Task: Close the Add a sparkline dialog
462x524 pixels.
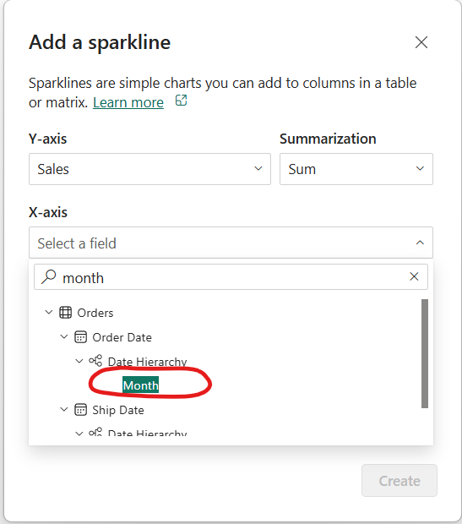Action: [421, 42]
